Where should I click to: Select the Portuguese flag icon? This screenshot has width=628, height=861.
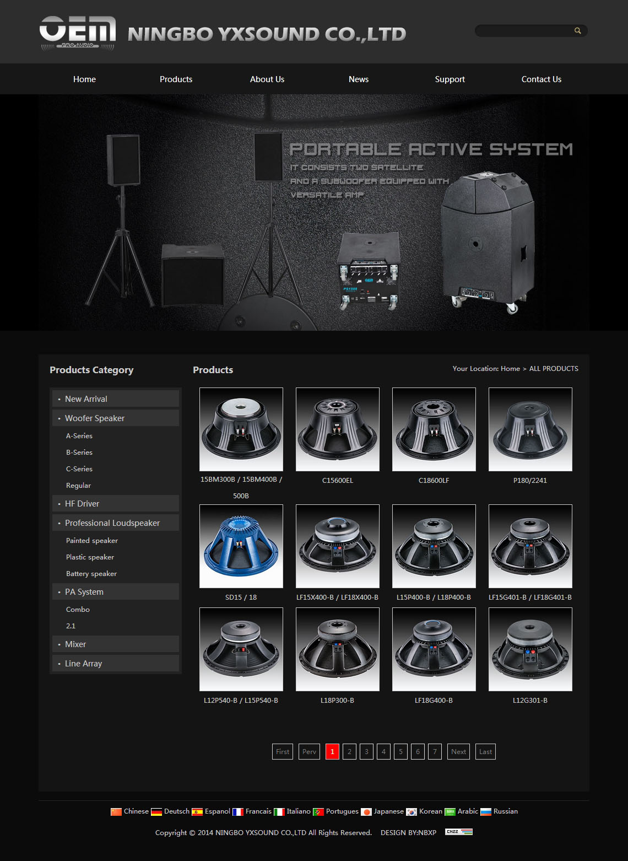[318, 812]
